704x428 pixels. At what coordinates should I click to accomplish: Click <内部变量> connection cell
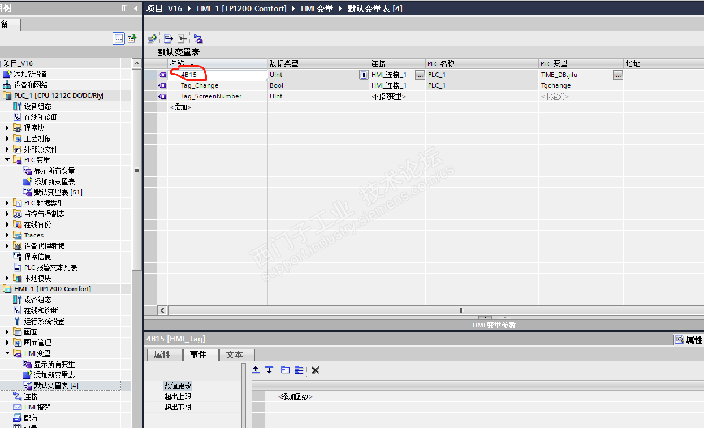(397, 96)
